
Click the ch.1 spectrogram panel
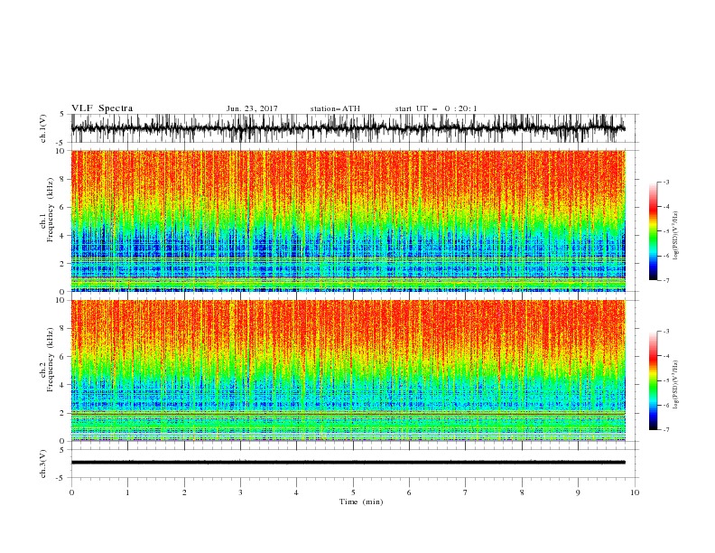pyautogui.click(x=348, y=220)
